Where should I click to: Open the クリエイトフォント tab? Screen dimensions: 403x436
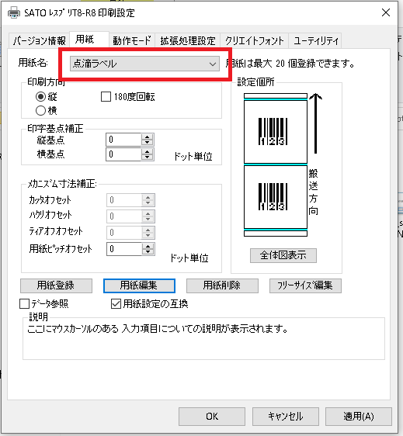click(x=254, y=40)
